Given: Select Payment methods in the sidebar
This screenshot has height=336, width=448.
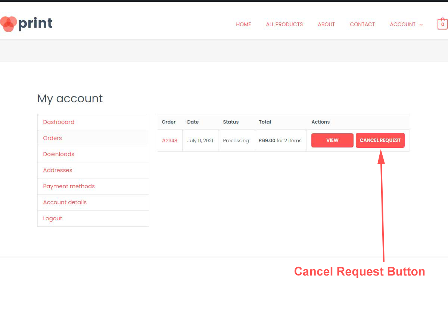Looking at the screenshot, I should [69, 186].
